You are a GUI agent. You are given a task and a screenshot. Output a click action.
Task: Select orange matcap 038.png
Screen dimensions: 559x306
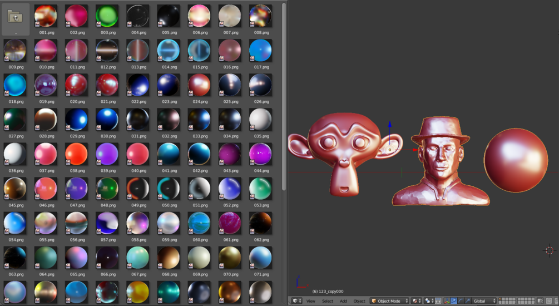[76, 154]
